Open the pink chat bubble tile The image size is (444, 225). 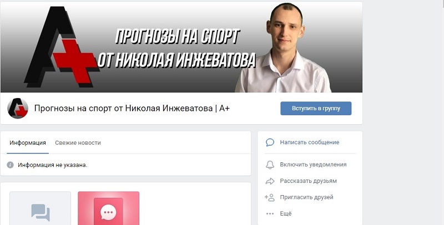108,208
